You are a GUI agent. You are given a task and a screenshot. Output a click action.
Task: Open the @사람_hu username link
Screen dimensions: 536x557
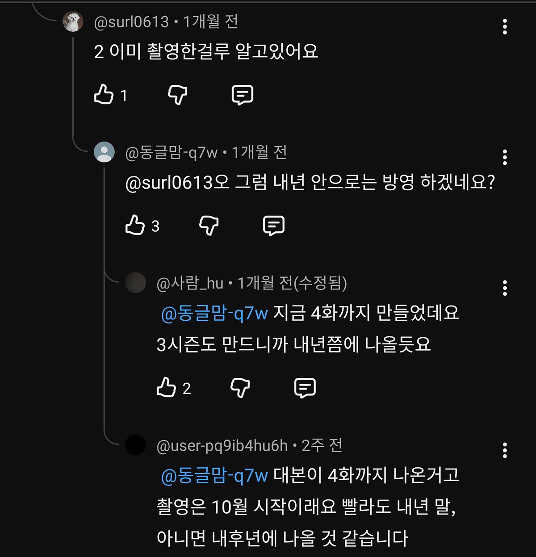(x=190, y=283)
